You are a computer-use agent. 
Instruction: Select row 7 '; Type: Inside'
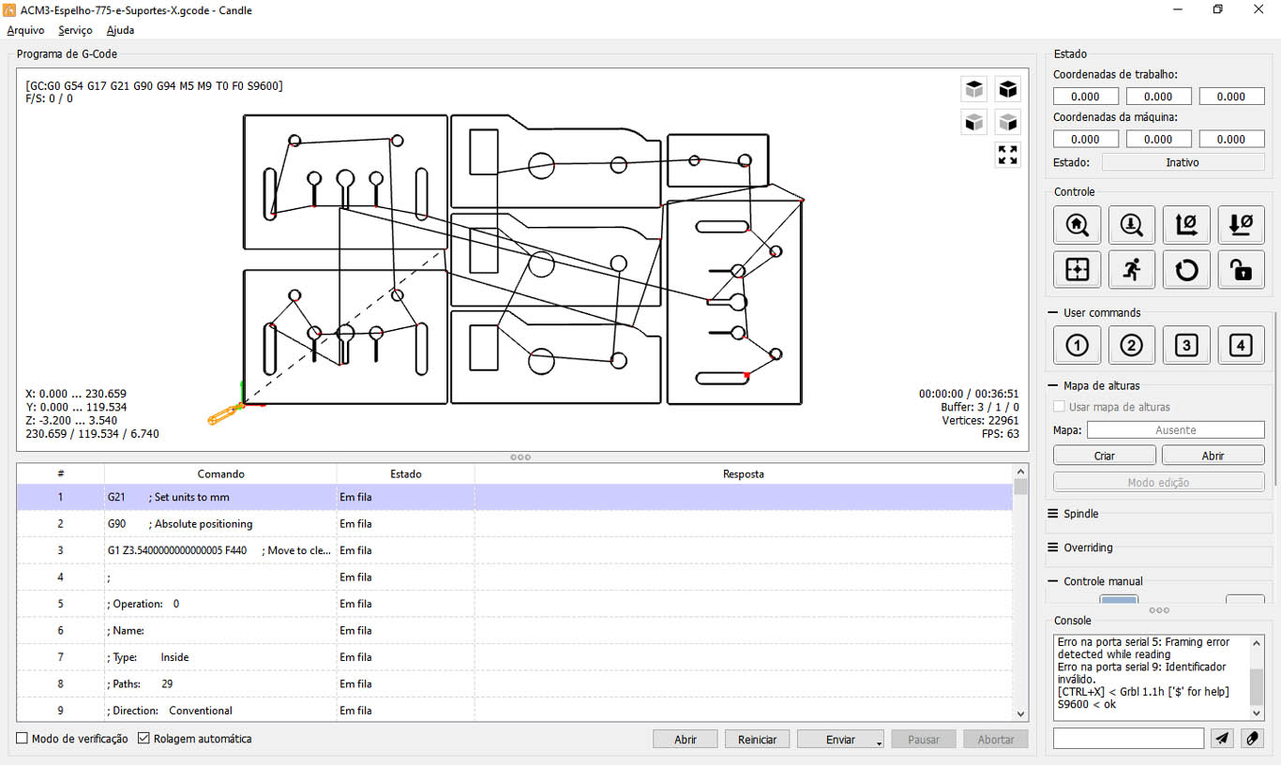515,657
